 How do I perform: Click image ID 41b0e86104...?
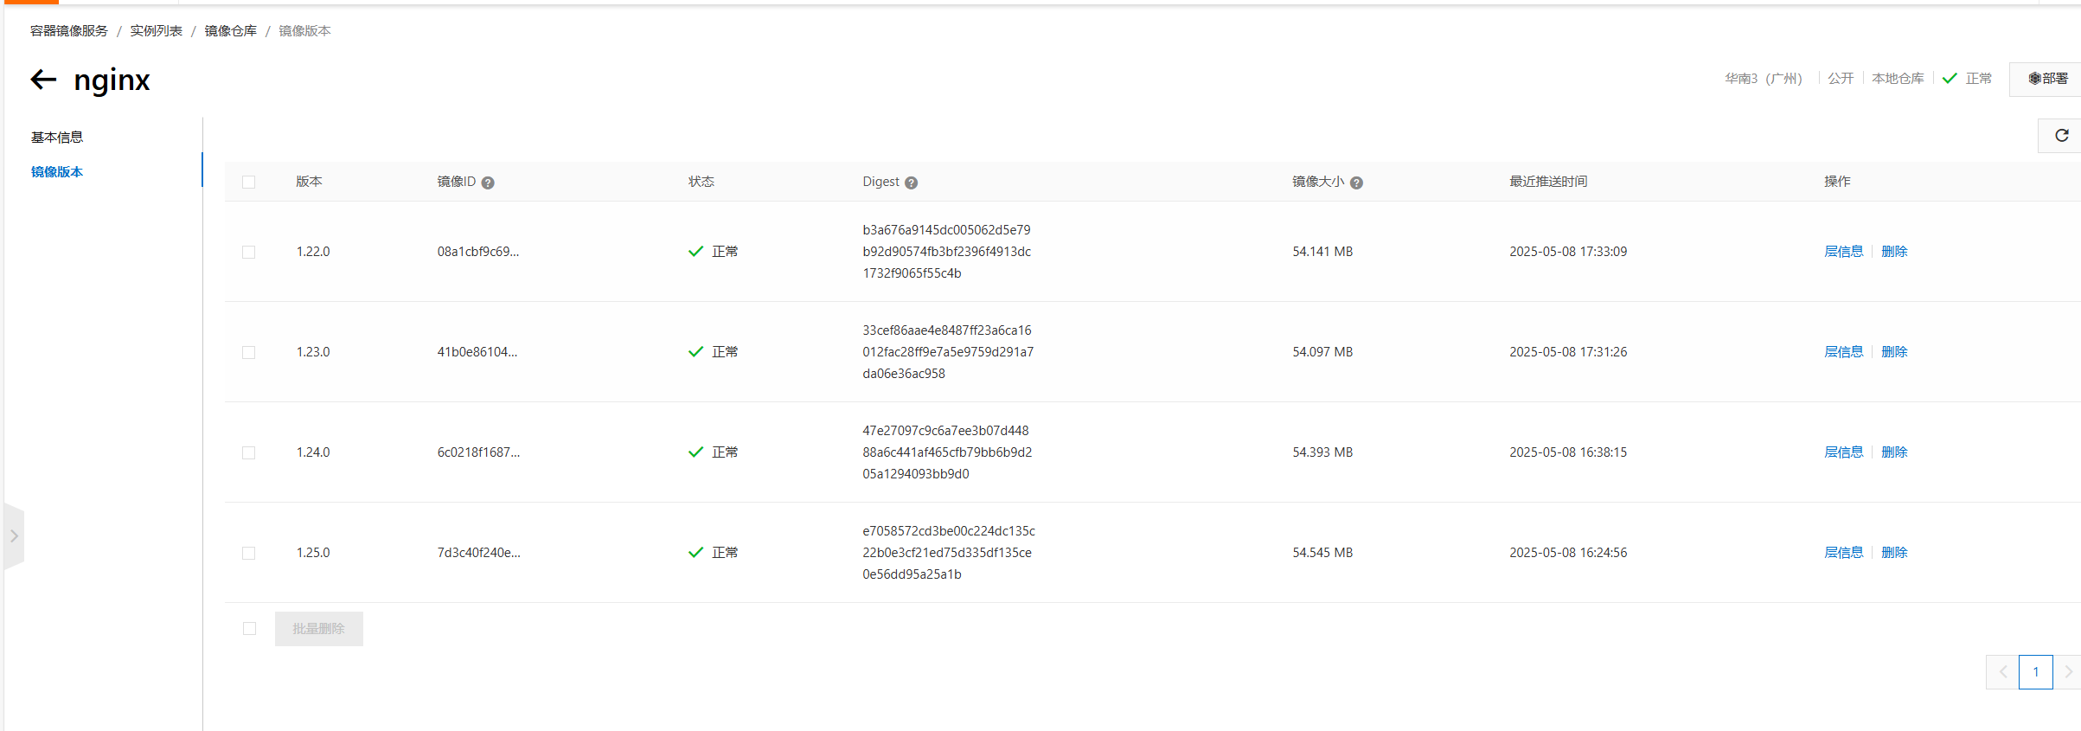[x=477, y=352]
